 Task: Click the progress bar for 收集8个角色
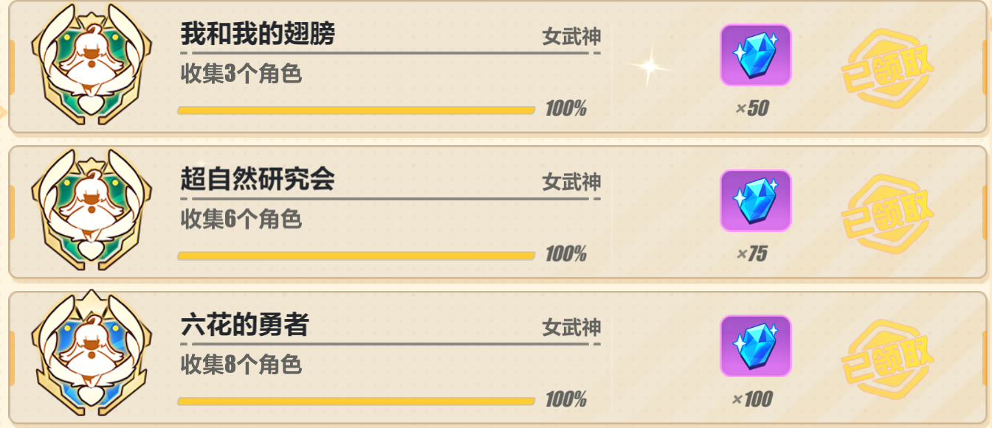click(356, 401)
